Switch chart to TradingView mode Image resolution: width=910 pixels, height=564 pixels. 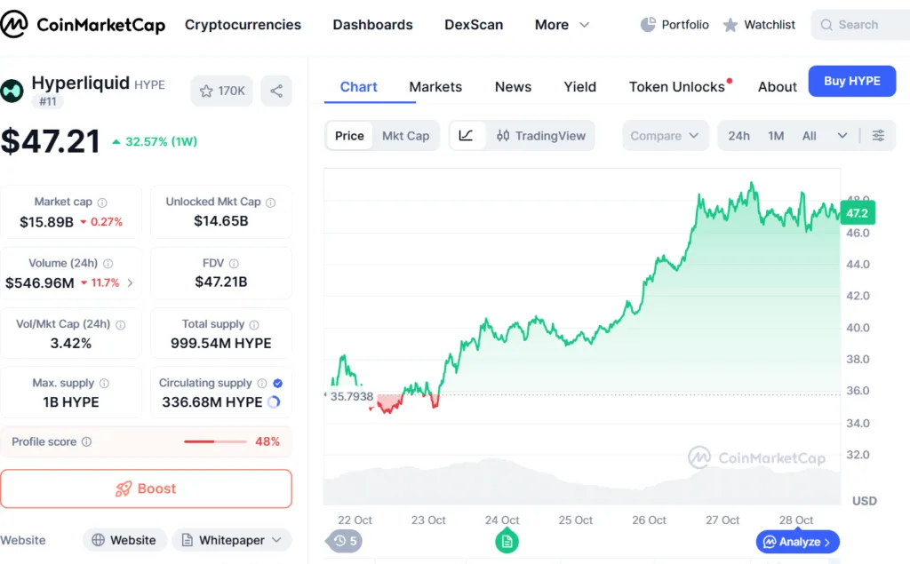pyautogui.click(x=541, y=136)
